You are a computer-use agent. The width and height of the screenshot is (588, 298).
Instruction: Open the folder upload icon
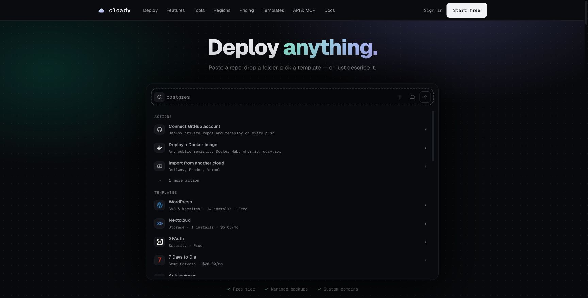pyautogui.click(x=412, y=97)
